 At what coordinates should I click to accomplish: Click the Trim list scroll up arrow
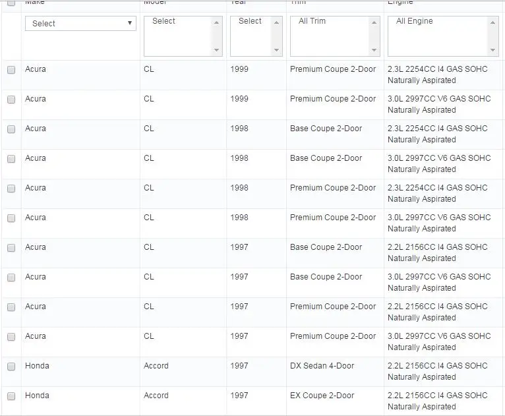click(x=374, y=22)
